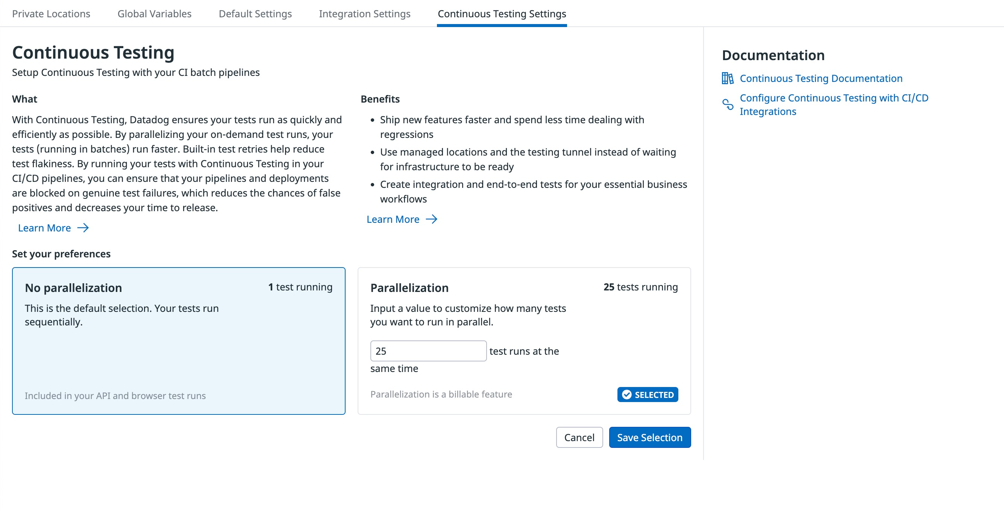Click the books icon beside Continuous Testing Documentation
The image size is (1004, 511).
point(727,78)
